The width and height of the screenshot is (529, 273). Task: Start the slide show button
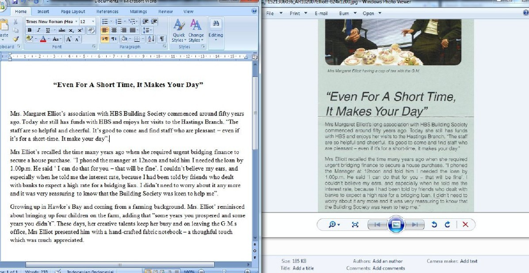(396, 225)
